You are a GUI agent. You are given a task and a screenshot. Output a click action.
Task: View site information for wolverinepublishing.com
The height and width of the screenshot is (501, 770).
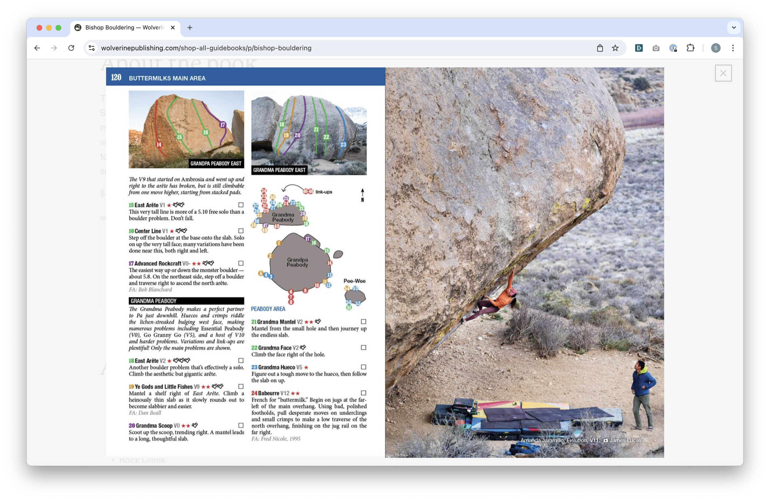(91, 48)
